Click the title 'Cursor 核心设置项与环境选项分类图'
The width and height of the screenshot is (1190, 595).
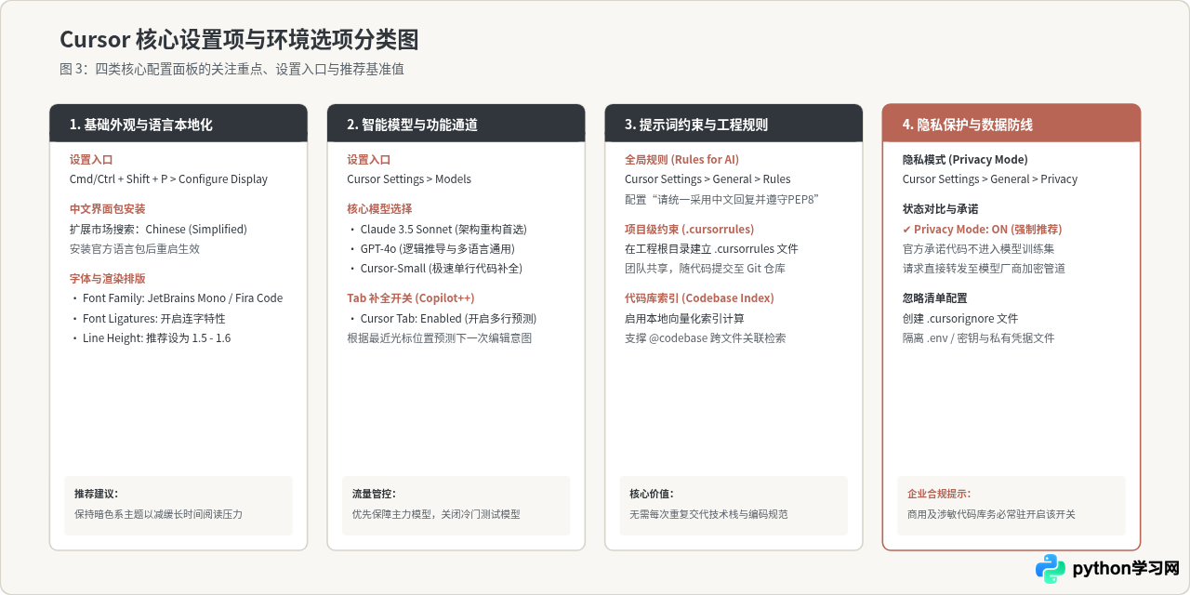(x=239, y=40)
